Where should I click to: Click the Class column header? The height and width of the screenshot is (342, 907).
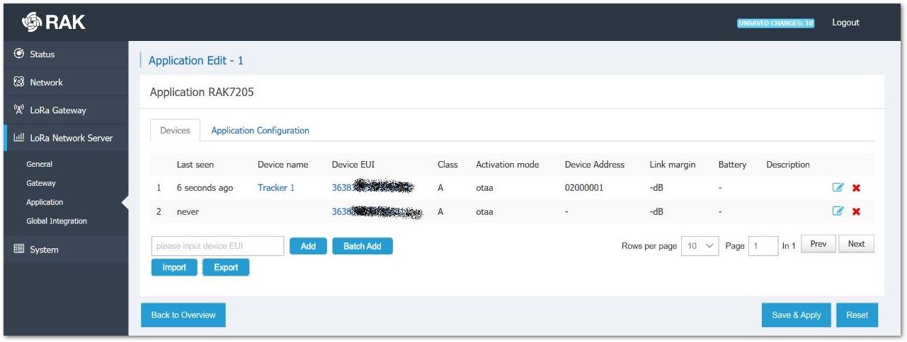(447, 165)
